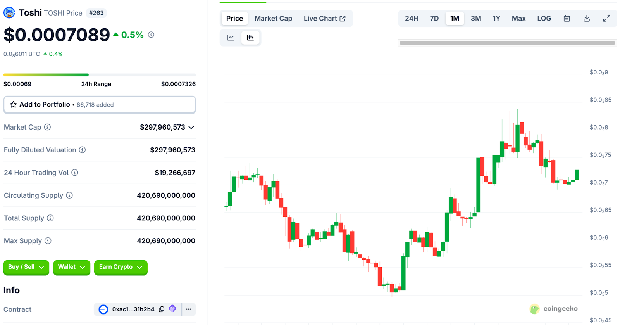Click the $0.0007326 24h high value
Image resolution: width=620 pixels, height=325 pixels.
(178, 84)
